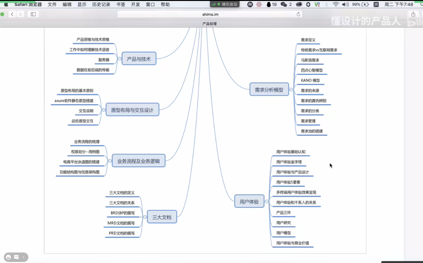The height and width of the screenshot is (263, 423).
Task: Switch the Pinyin input method icon
Action: click(x=376, y=4)
